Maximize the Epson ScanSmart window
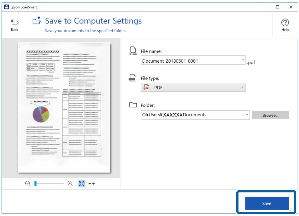The width and height of the screenshot is (299, 216). click(277, 7)
